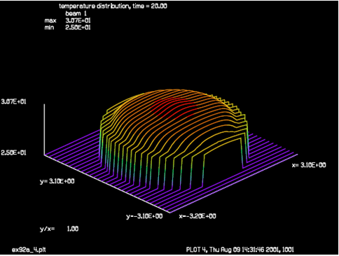Click the 'y=-3.10E+00' axis label
339x256 pixels.
click(x=144, y=216)
